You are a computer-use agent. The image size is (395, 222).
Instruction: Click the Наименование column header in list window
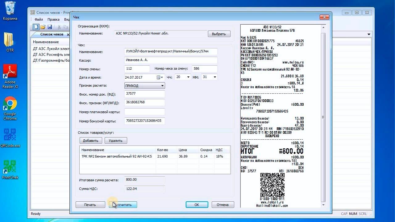pyautogui.click(x=46, y=42)
